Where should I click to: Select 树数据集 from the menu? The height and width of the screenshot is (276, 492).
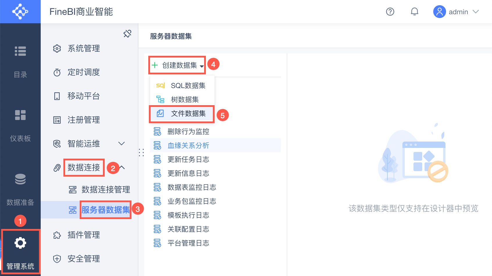tap(185, 99)
